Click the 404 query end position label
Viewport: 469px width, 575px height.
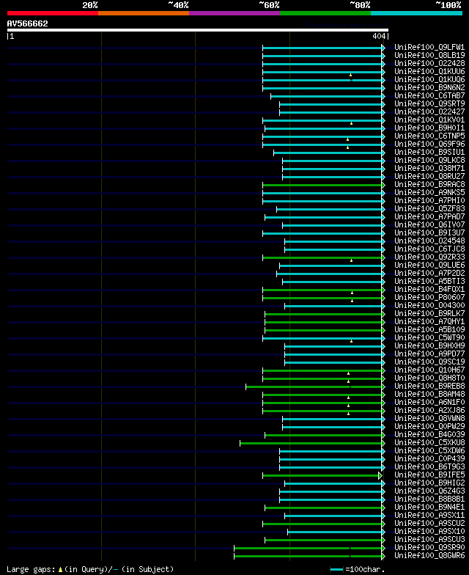point(379,36)
